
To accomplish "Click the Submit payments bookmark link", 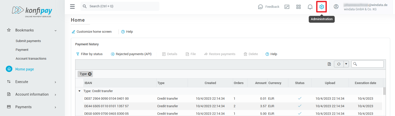I will tap(28, 41).
